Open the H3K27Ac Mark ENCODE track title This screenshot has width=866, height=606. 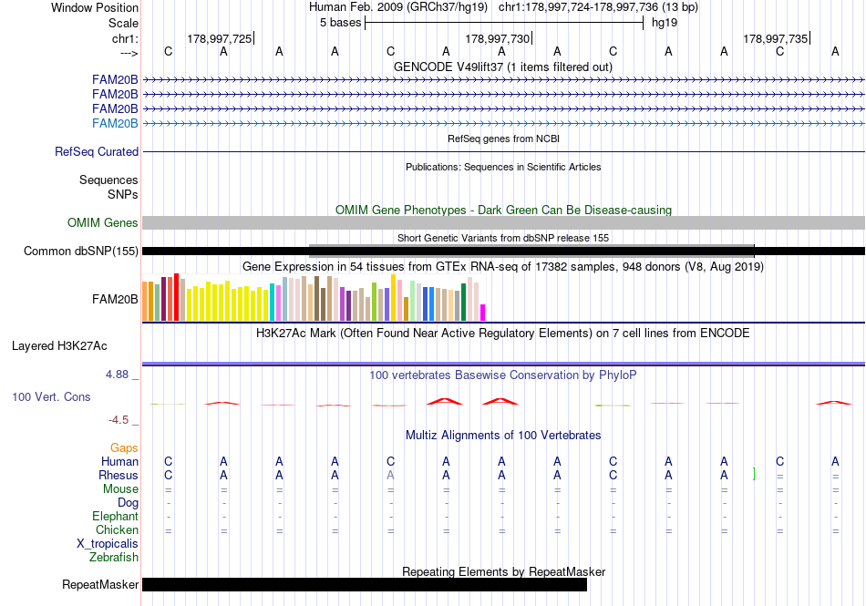503,334
